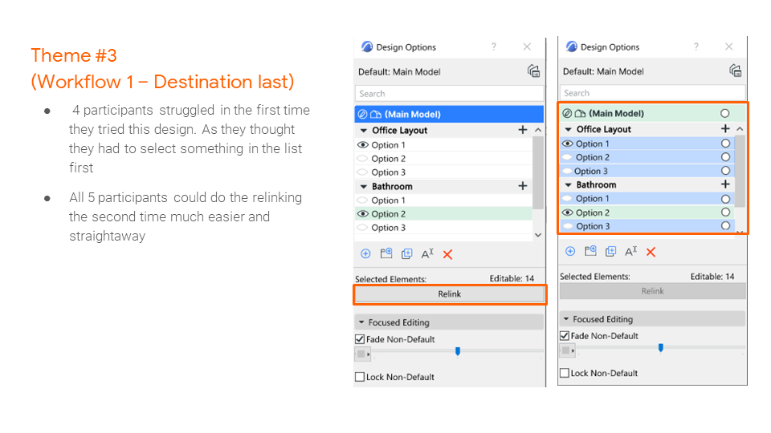The image size is (771, 433).
Task: Click the help question mark in left panel
Action: [x=494, y=47]
